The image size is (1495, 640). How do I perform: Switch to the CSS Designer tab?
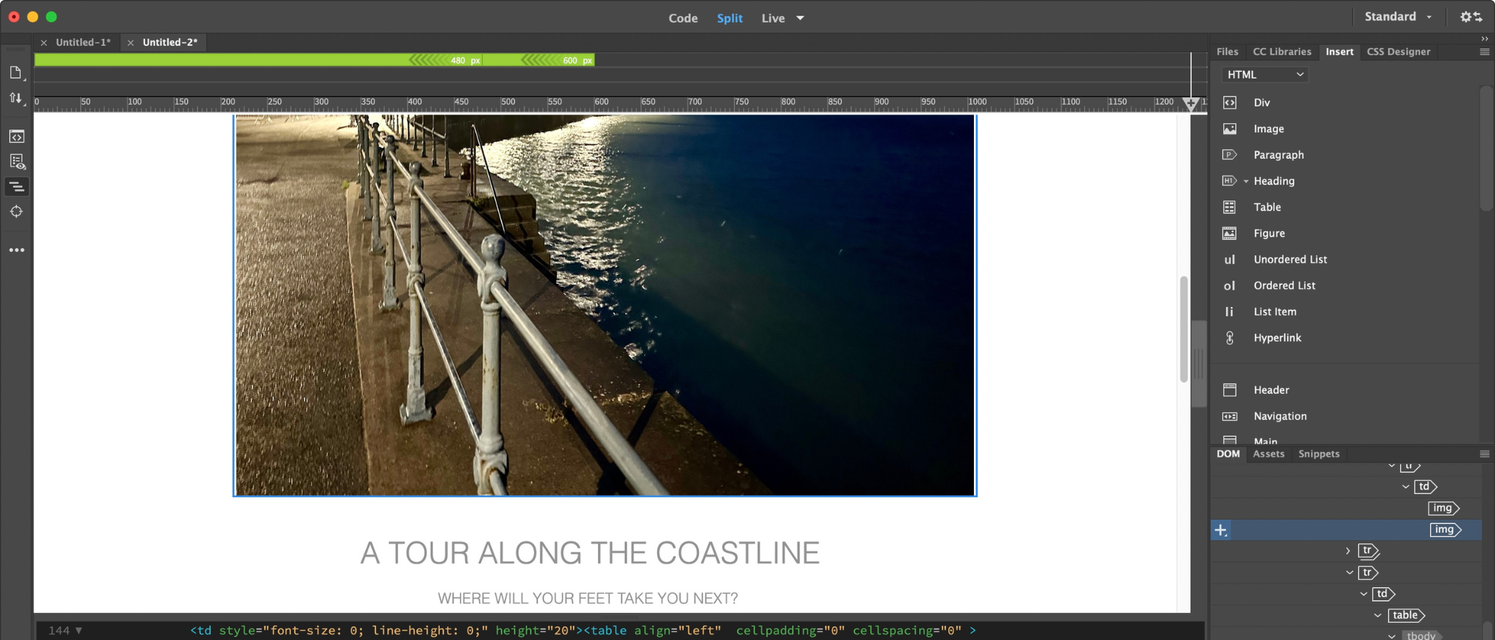click(x=1398, y=51)
